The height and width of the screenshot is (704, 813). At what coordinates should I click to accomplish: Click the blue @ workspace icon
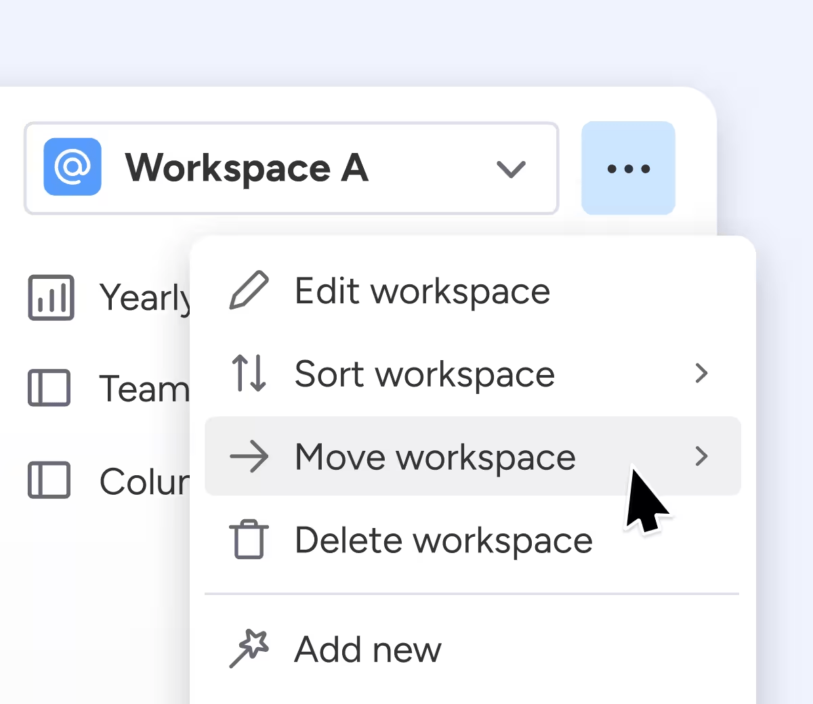(x=72, y=167)
